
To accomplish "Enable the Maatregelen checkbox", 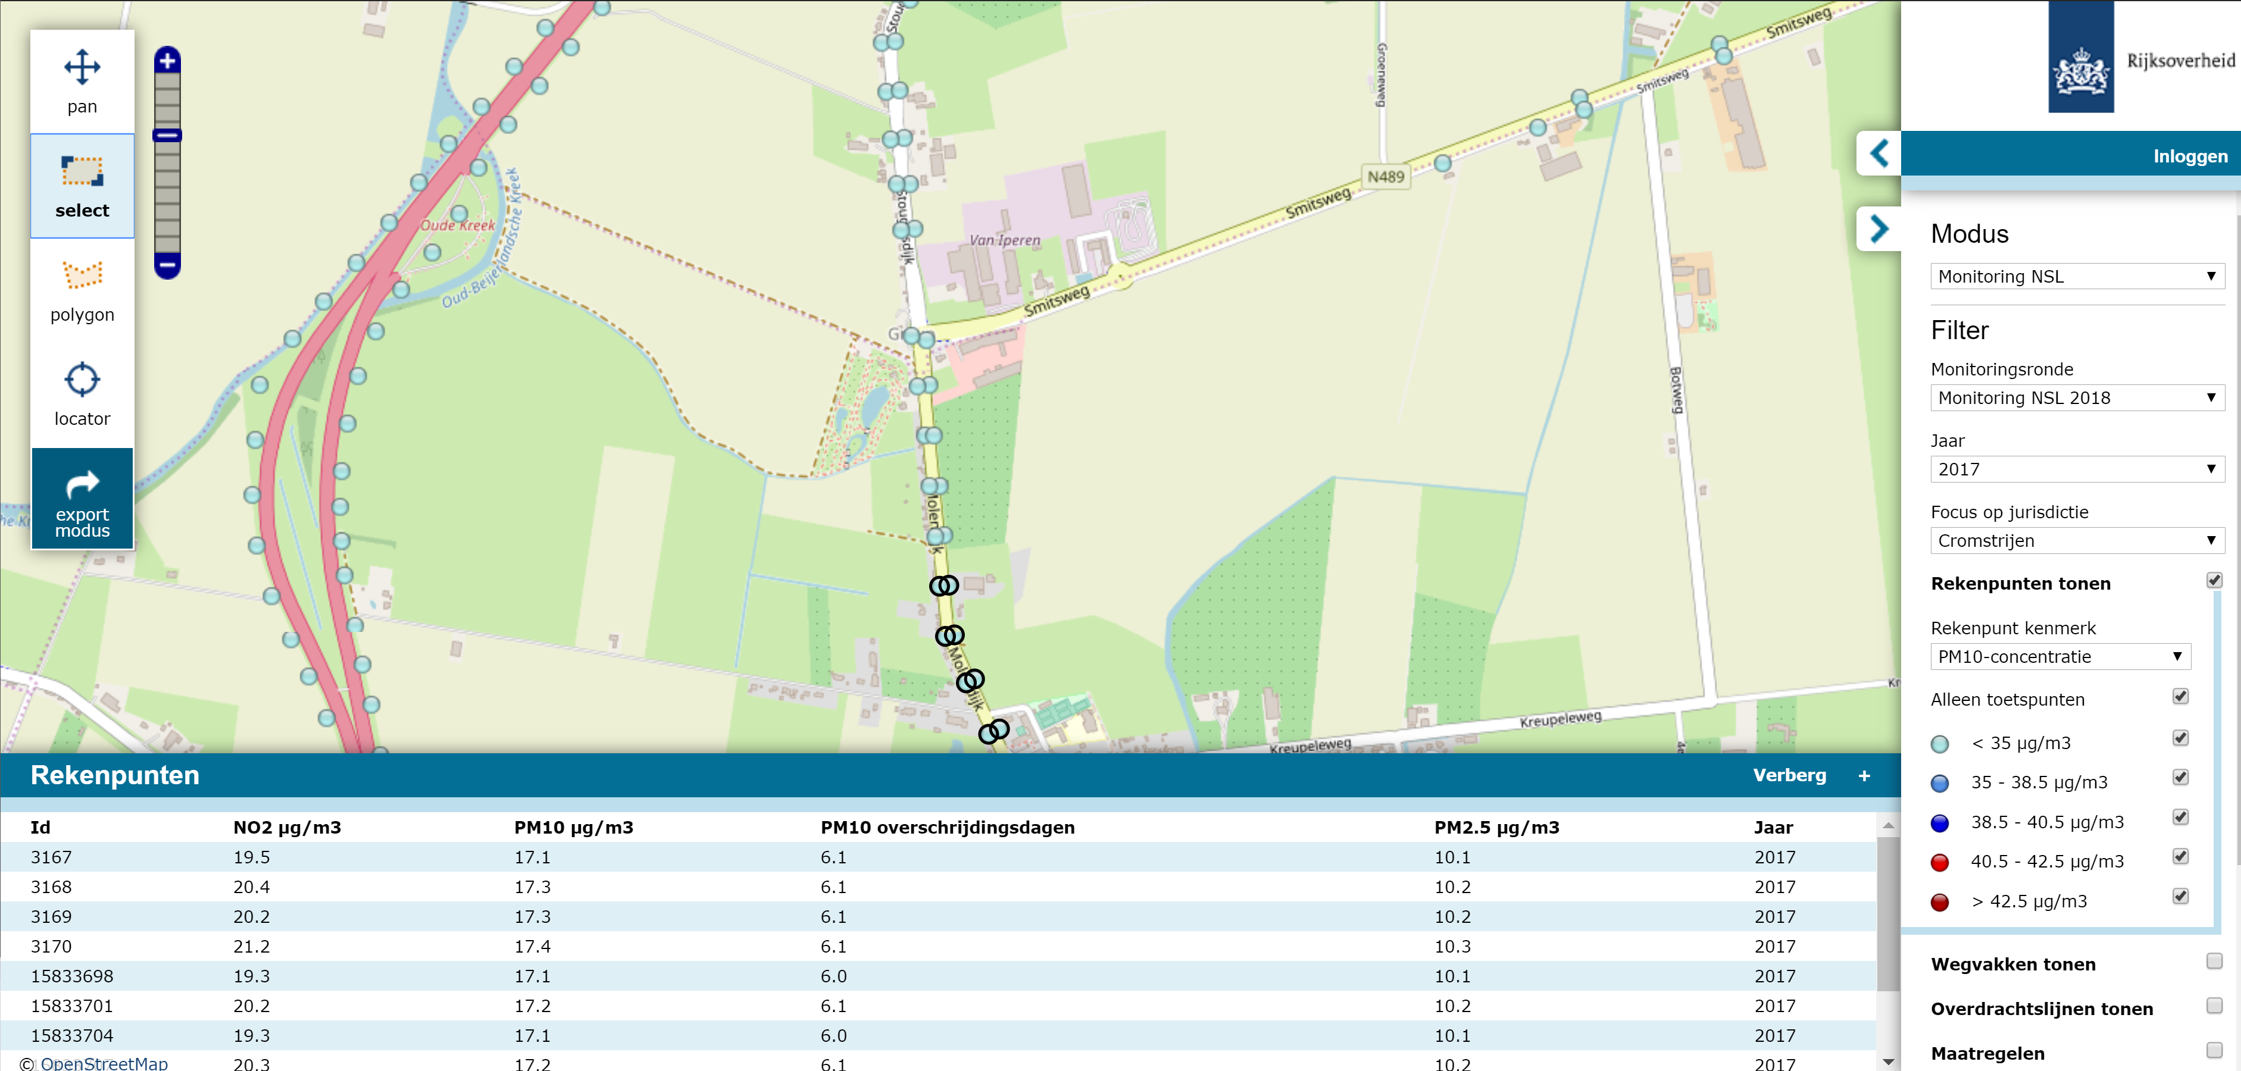I will point(2214,1050).
